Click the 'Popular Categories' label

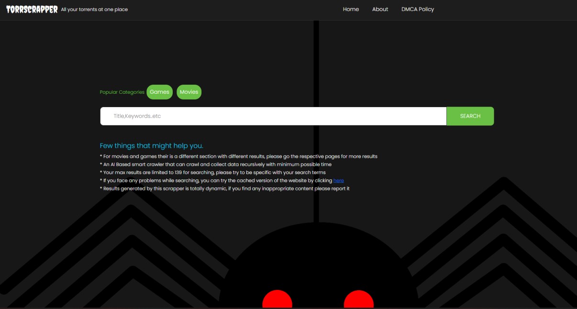pyautogui.click(x=122, y=92)
